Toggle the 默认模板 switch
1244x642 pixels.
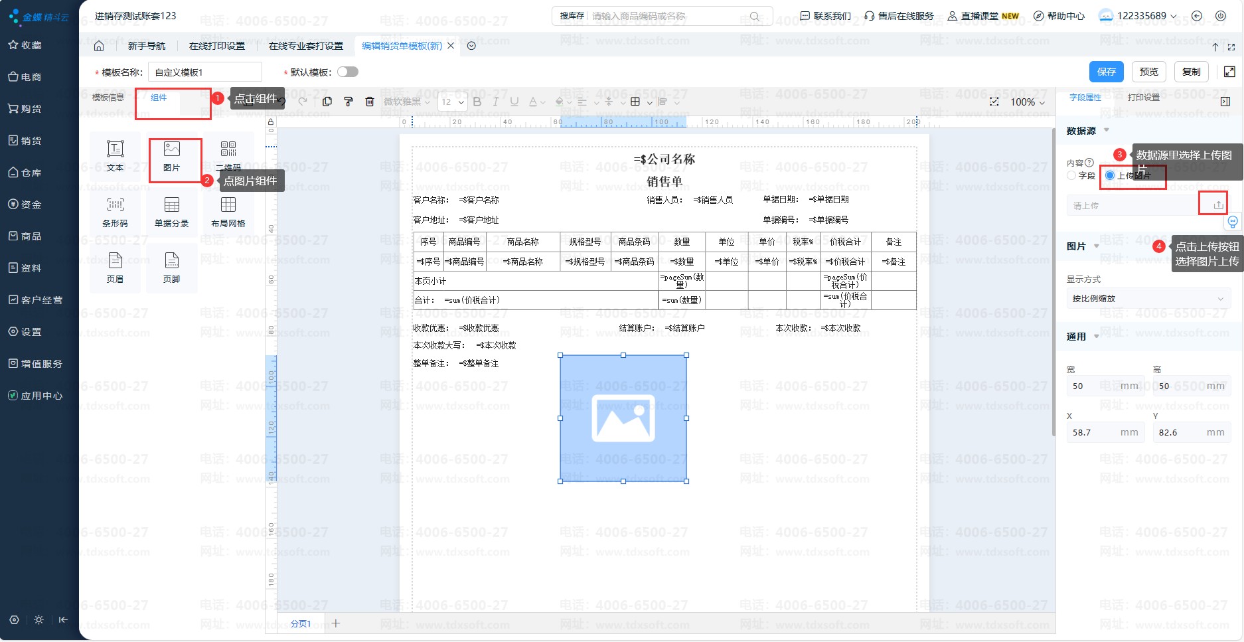pos(347,72)
